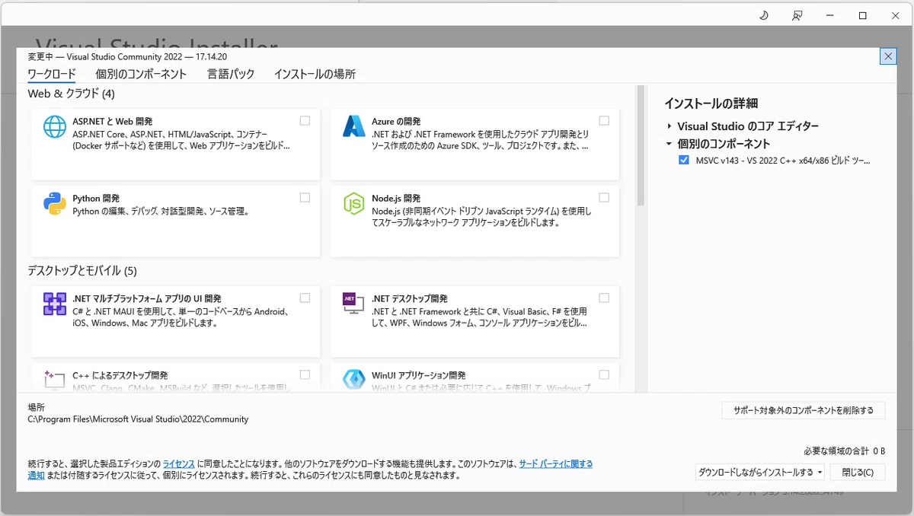Open the 言語パック tab

pyautogui.click(x=231, y=74)
